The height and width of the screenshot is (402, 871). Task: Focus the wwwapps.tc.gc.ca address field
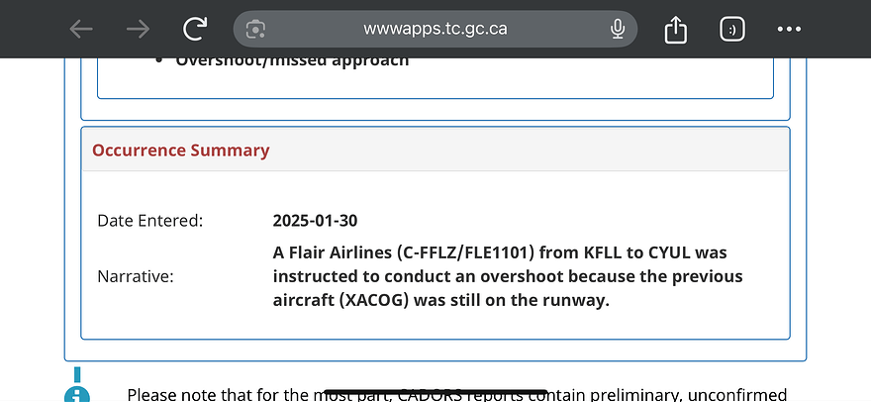pyautogui.click(x=435, y=29)
